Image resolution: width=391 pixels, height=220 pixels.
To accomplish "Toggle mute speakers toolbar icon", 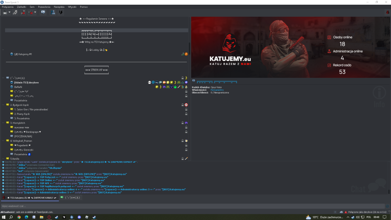I will tap(30, 12).
